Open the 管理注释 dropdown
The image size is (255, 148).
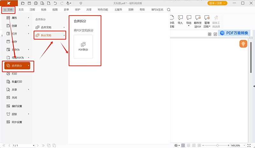pos(207,22)
